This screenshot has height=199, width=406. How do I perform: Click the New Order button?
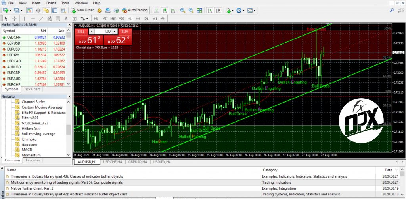(x=82, y=10)
